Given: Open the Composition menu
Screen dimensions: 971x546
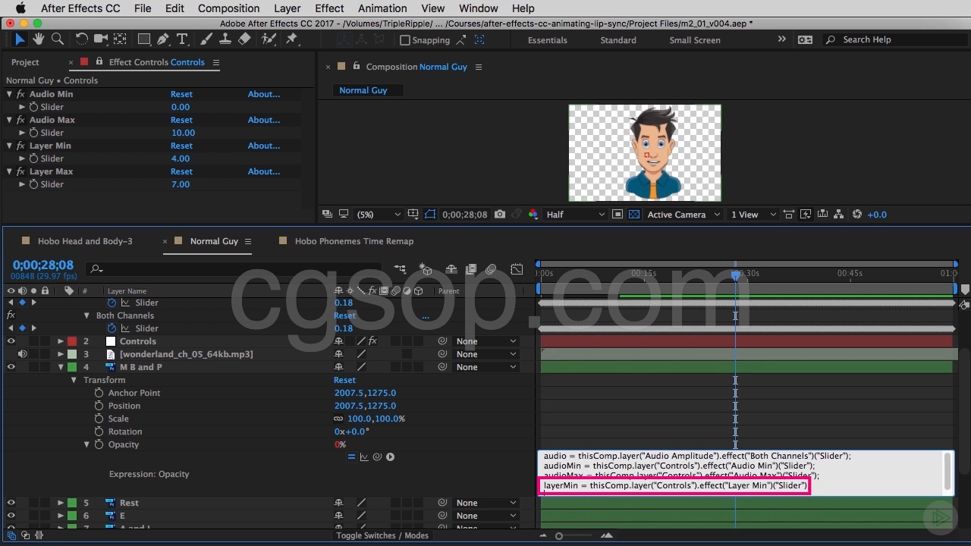Looking at the screenshot, I should pos(228,8).
